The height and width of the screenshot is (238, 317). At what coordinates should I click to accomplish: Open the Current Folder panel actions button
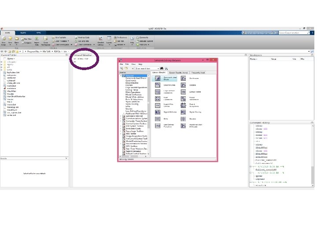click(x=67, y=55)
